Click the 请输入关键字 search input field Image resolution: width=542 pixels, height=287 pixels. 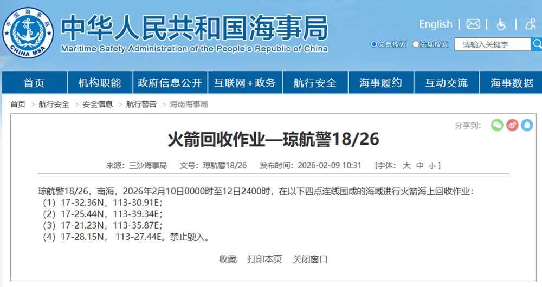(x=492, y=44)
